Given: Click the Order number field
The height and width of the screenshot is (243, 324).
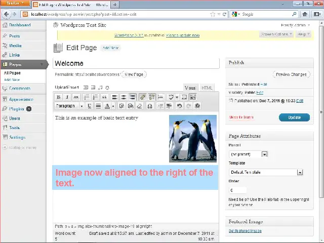Looking at the screenshot, I should [237, 190].
